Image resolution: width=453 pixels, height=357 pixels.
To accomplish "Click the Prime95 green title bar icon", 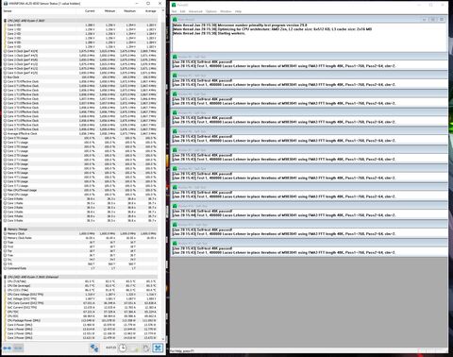I will coord(174,5).
